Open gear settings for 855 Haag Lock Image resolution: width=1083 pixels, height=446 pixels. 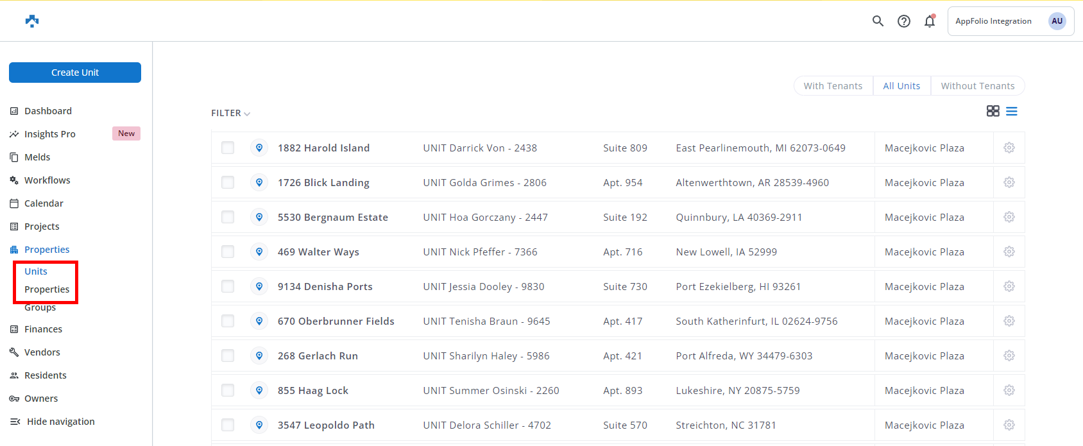1009,390
